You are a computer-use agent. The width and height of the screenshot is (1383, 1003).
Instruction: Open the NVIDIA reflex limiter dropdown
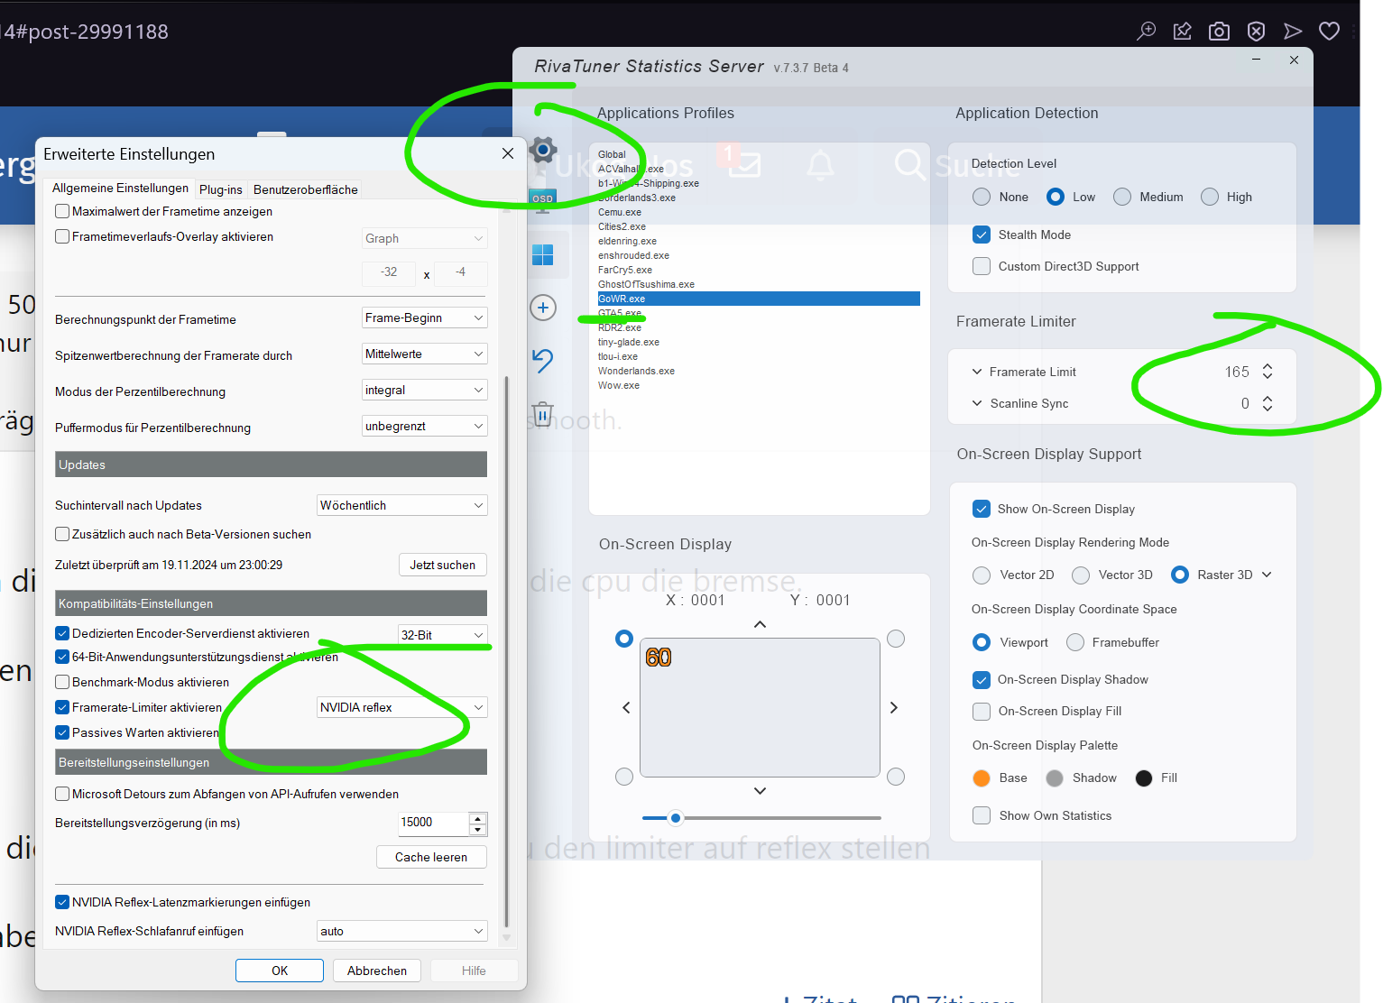coord(402,707)
